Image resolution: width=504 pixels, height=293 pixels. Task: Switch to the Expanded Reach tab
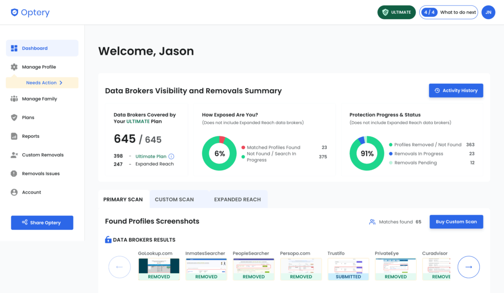click(237, 199)
